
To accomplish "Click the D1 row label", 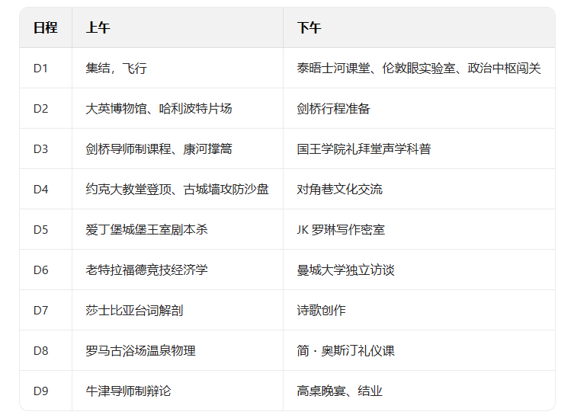I will pos(40,69).
